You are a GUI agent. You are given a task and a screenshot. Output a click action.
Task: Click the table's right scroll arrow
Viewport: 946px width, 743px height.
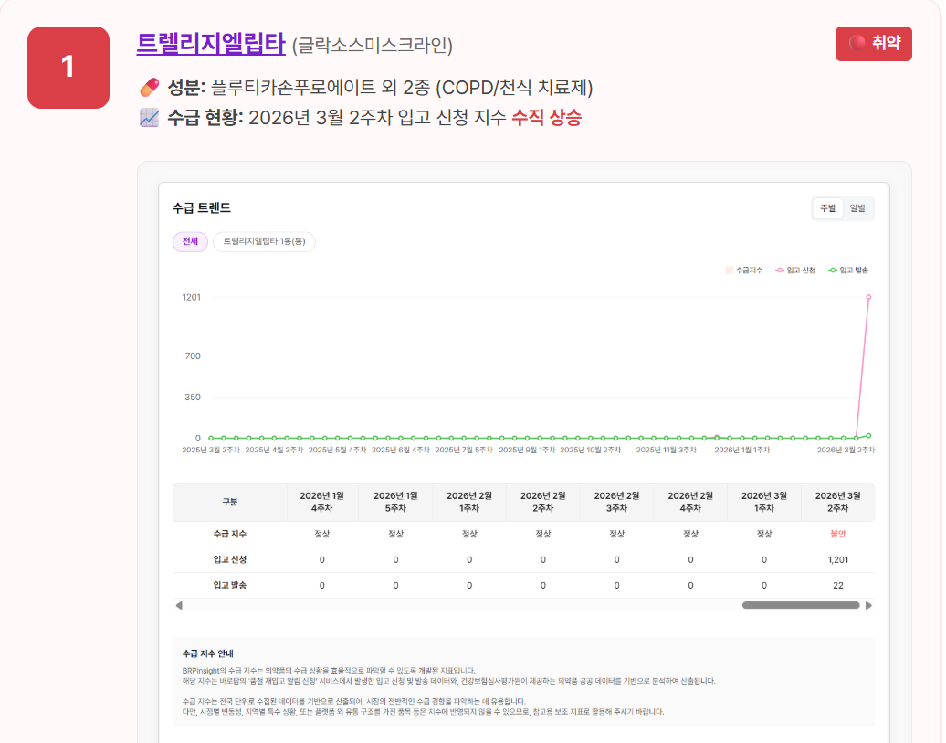tap(868, 605)
